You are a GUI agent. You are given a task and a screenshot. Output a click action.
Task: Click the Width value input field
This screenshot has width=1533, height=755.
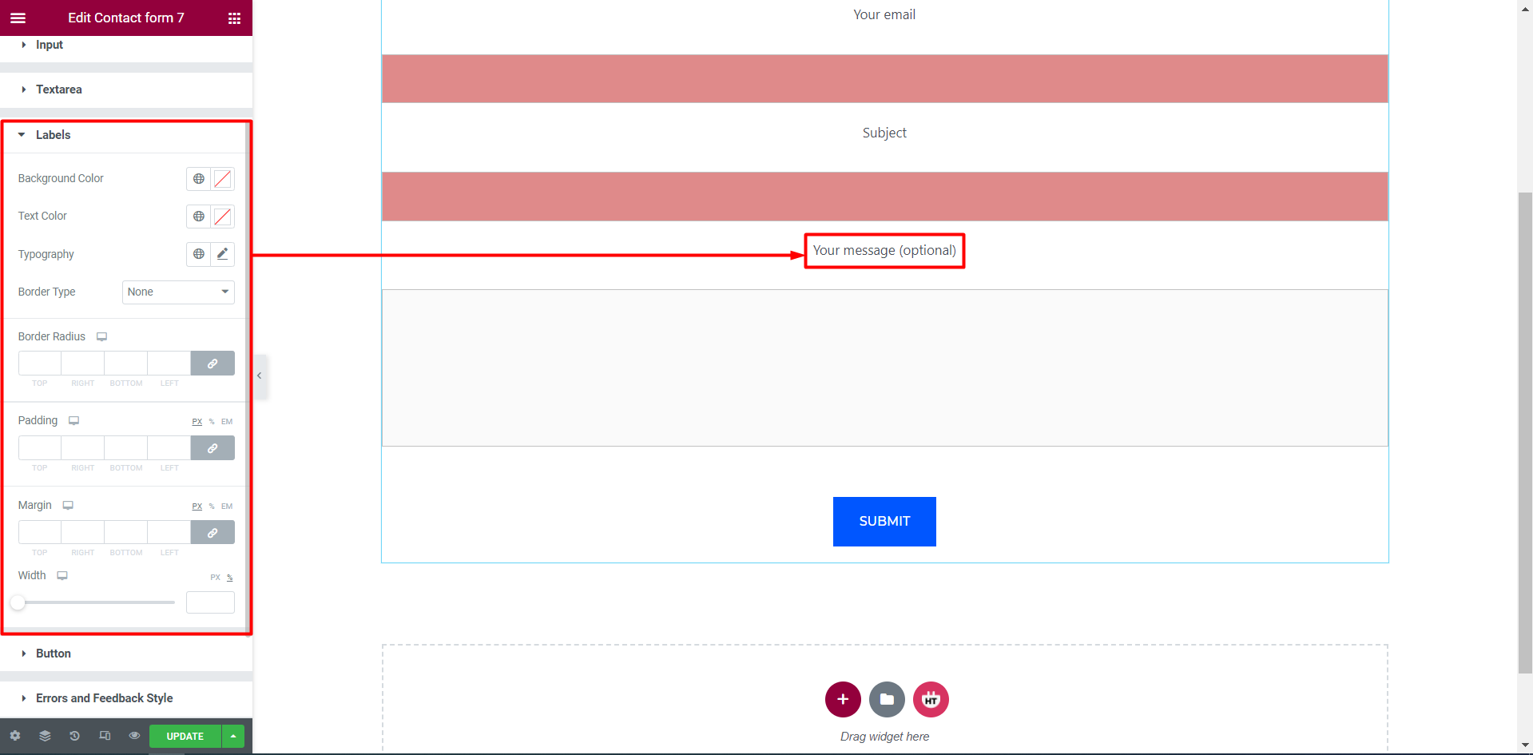click(210, 602)
